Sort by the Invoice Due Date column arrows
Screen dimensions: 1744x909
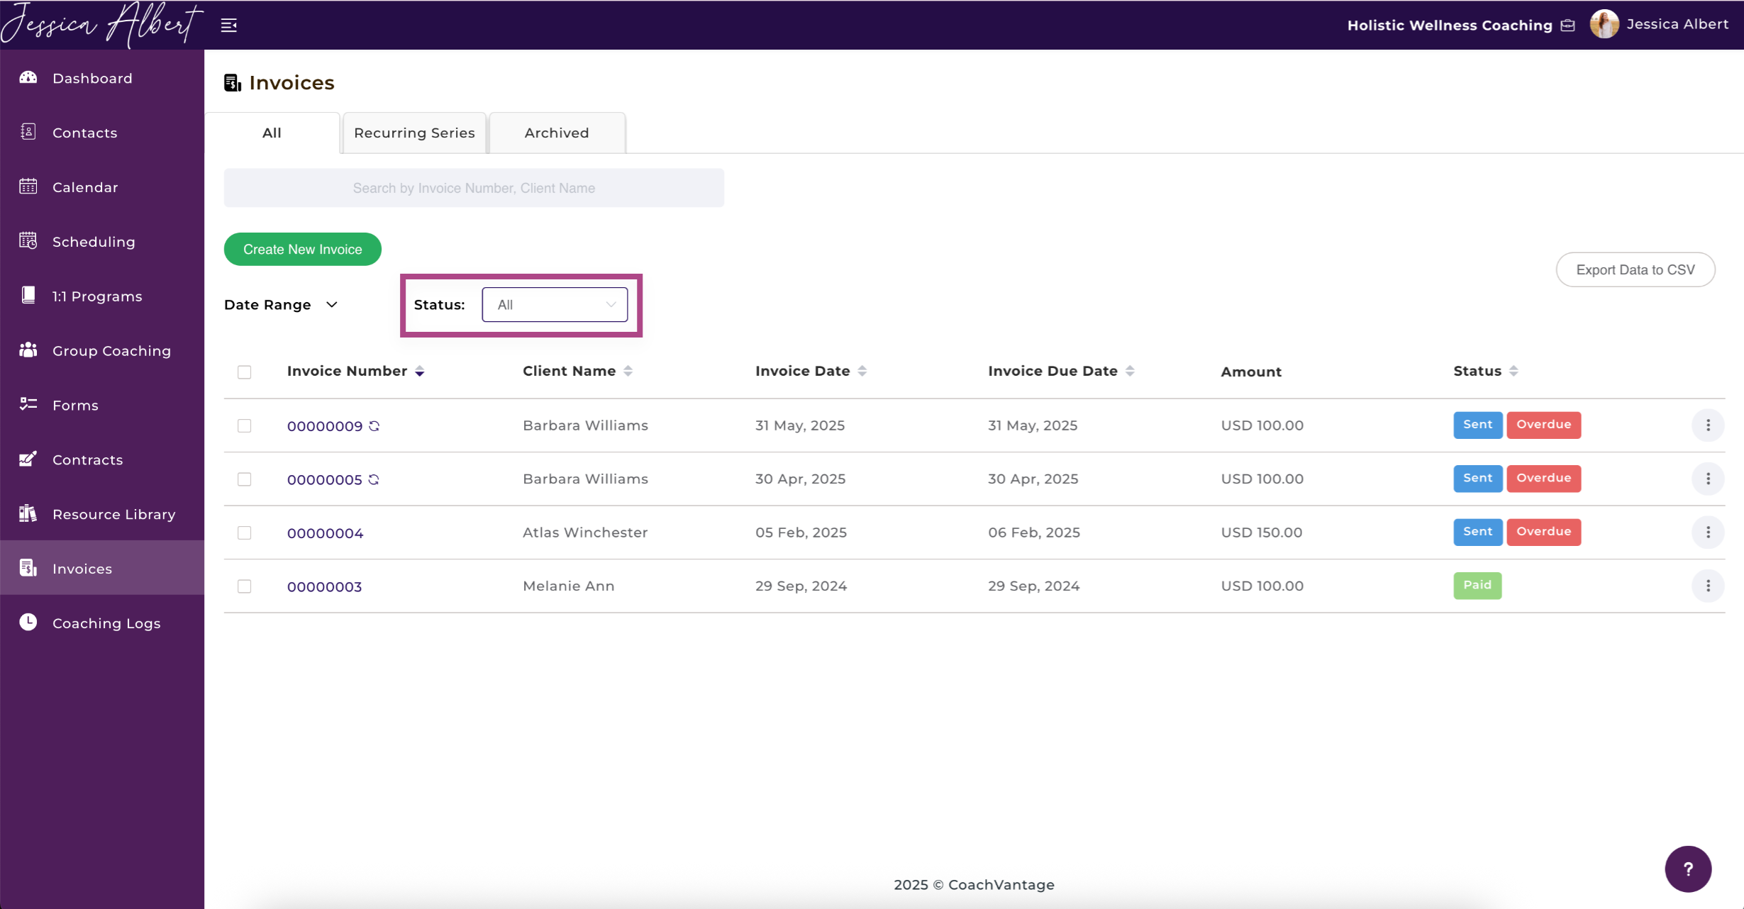(1130, 371)
